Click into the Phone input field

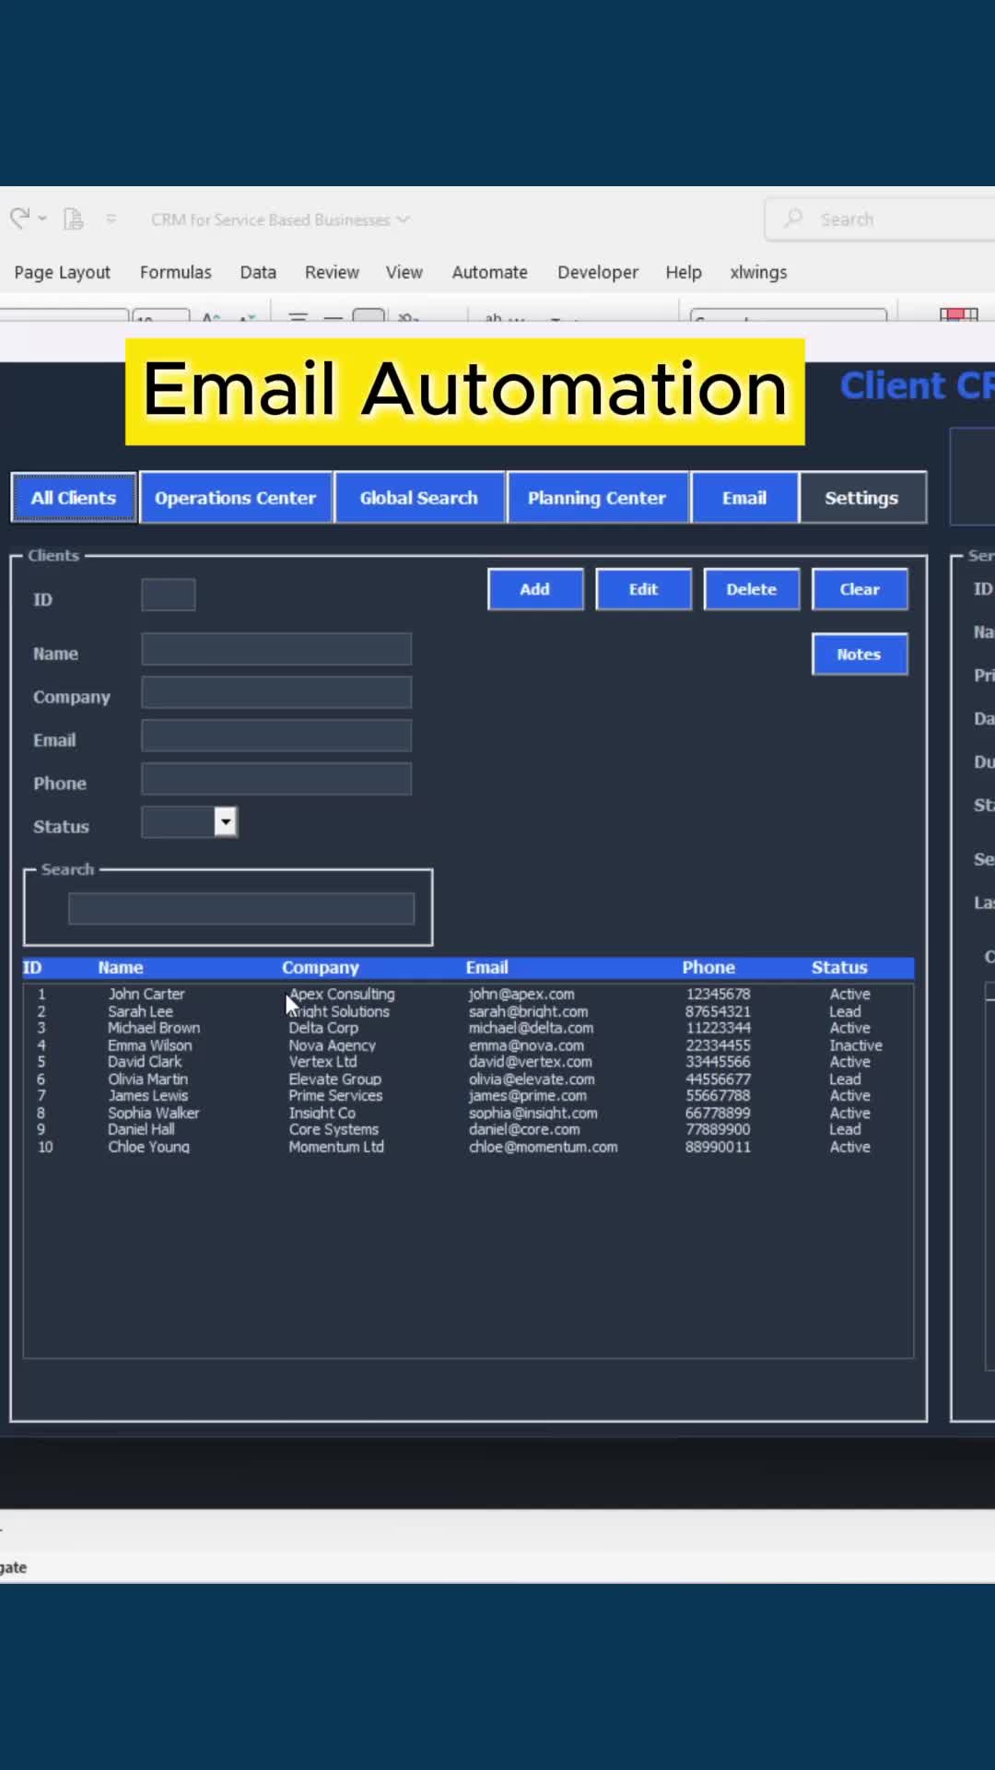pos(276,779)
